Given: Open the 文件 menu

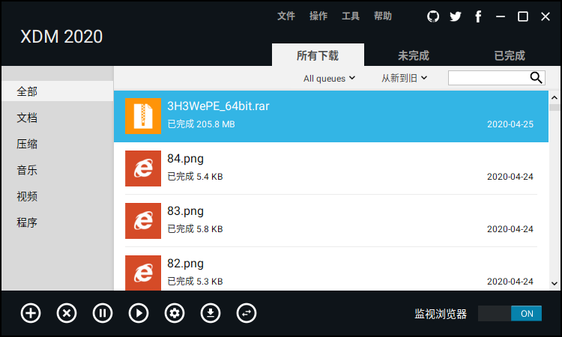Looking at the screenshot, I should (286, 16).
